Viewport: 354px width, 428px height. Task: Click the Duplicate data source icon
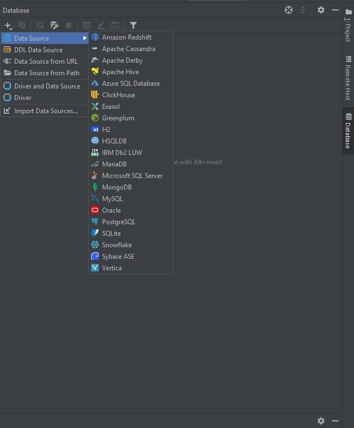pyautogui.click(x=22, y=25)
